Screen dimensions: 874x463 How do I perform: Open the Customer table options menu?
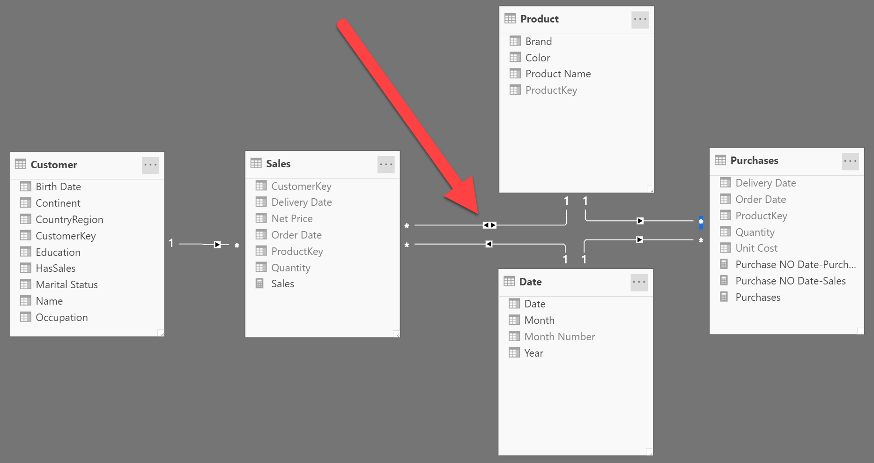[x=150, y=165]
